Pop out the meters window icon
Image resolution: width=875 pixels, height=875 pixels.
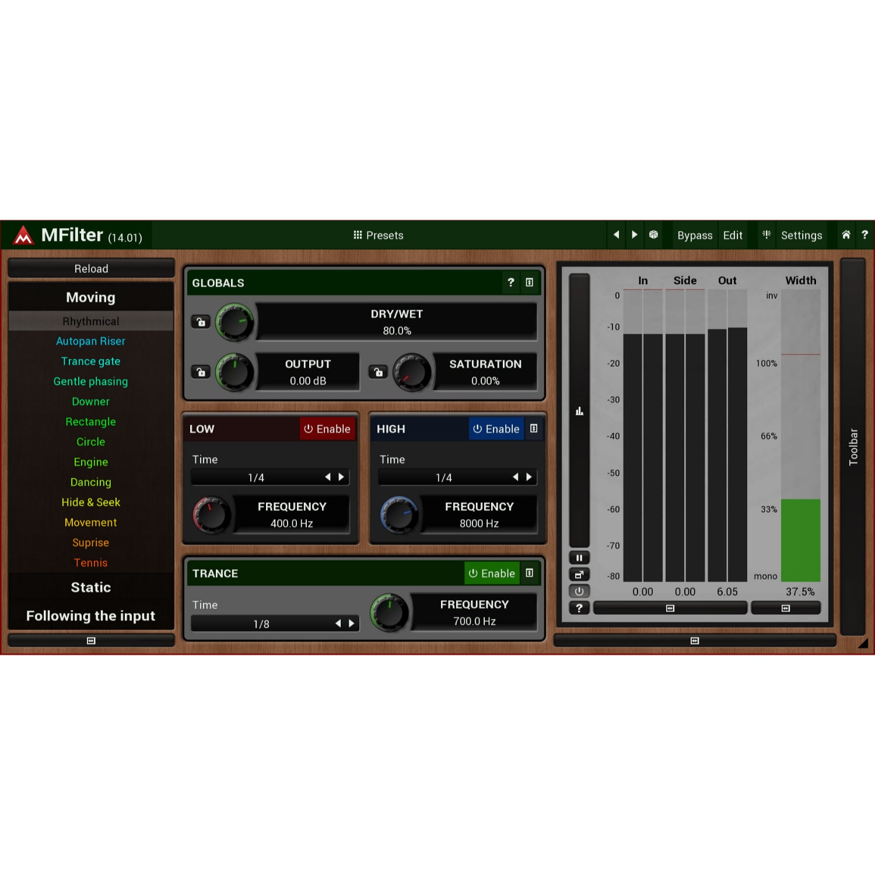click(579, 575)
